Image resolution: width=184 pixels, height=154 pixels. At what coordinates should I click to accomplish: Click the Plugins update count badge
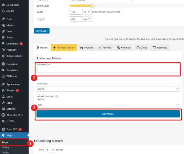click(x=17, y=91)
